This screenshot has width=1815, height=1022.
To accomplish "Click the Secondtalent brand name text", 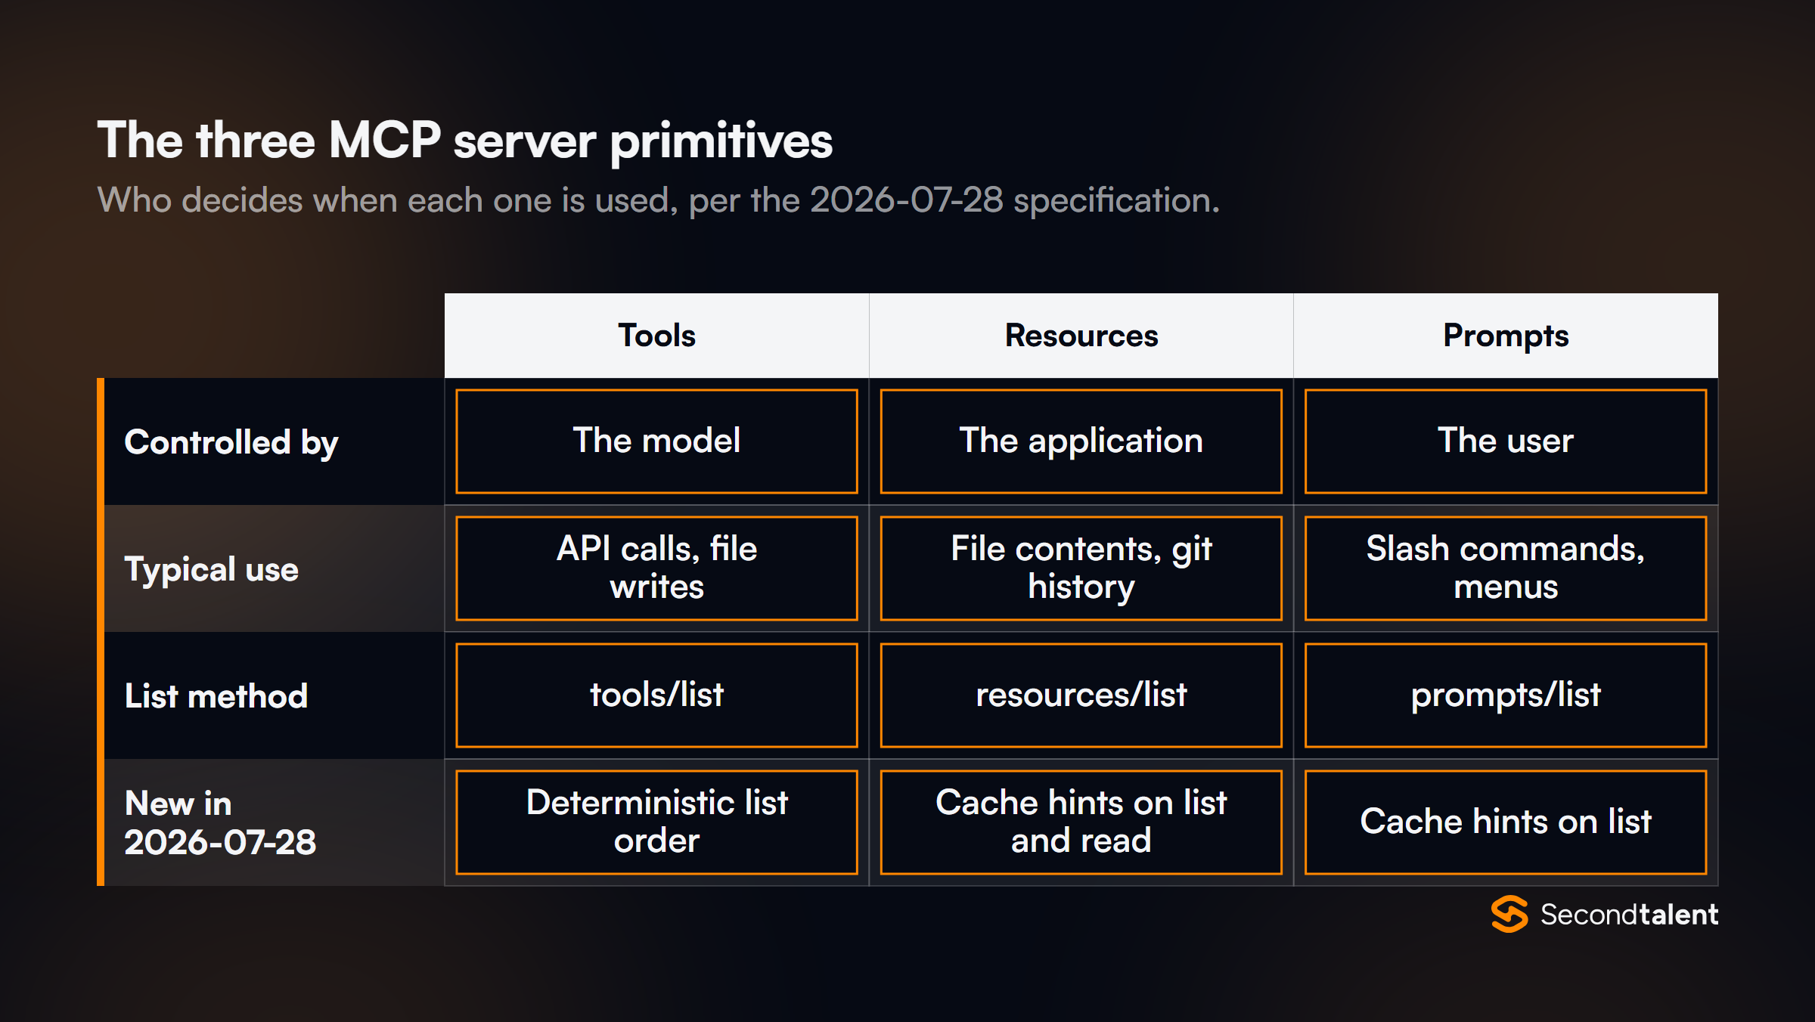I will tap(1629, 915).
